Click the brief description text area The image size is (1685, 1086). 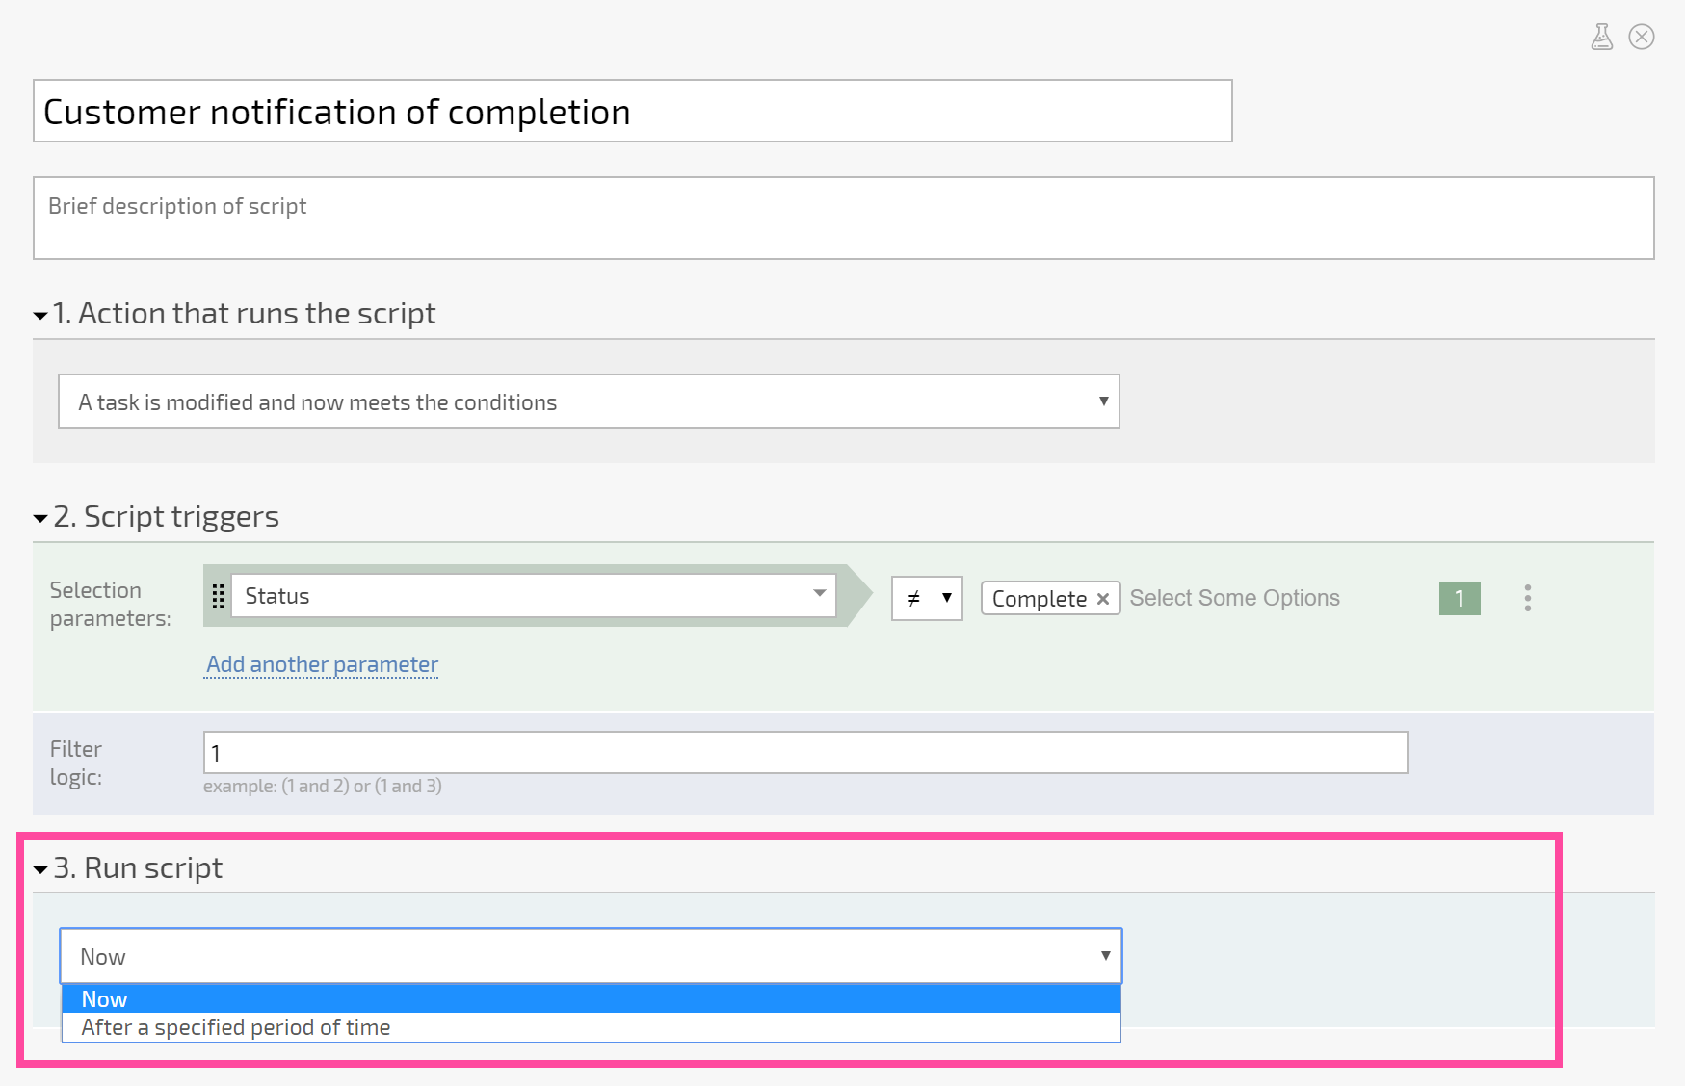pos(843,218)
